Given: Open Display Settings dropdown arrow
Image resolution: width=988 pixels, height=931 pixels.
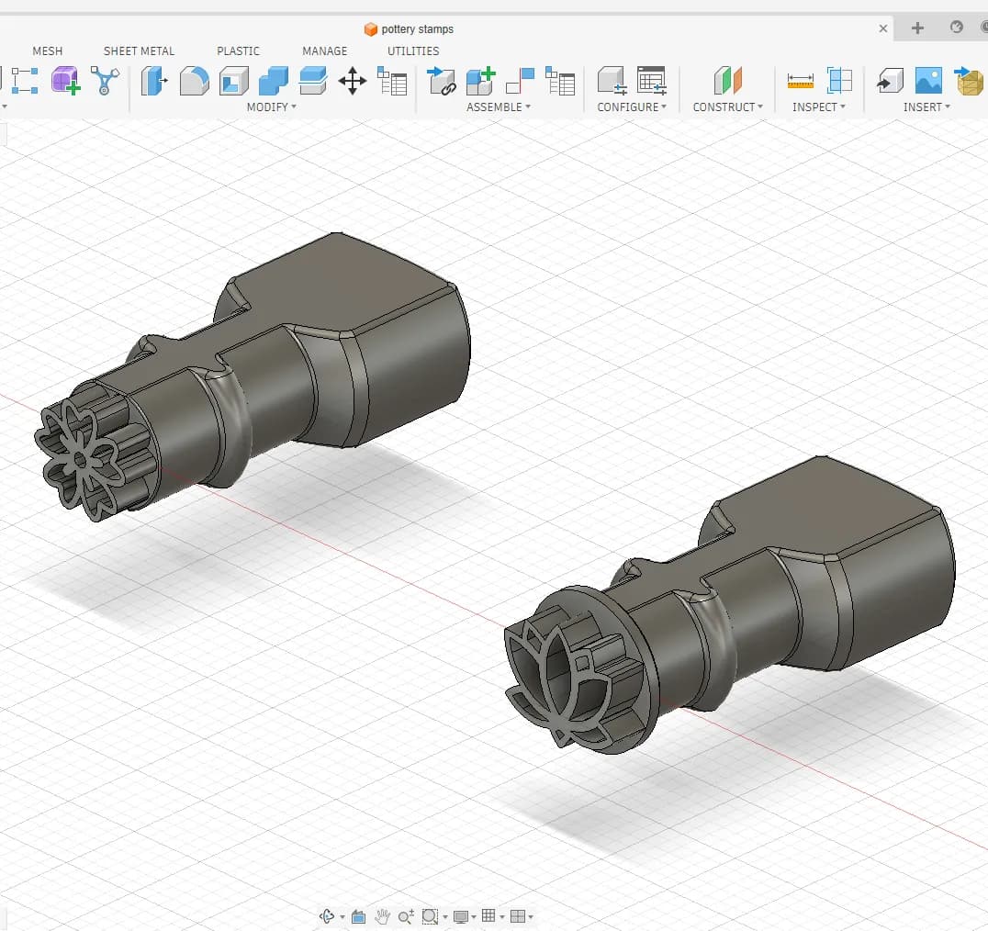Looking at the screenshot, I should [474, 917].
